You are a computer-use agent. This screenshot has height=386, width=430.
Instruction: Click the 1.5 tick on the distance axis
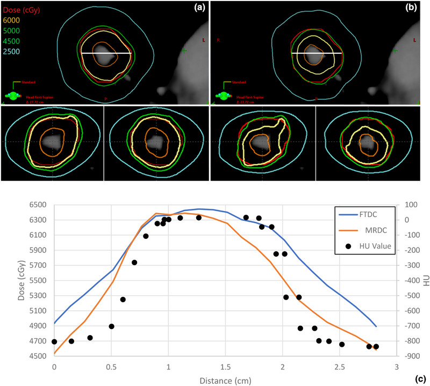click(225, 367)
